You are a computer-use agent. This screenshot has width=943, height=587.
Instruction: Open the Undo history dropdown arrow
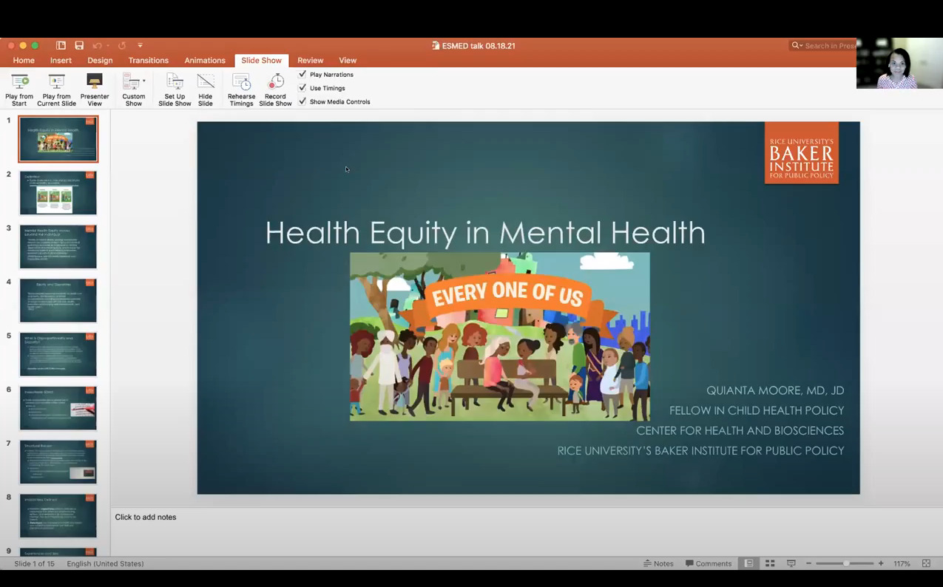tap(108, 46)
